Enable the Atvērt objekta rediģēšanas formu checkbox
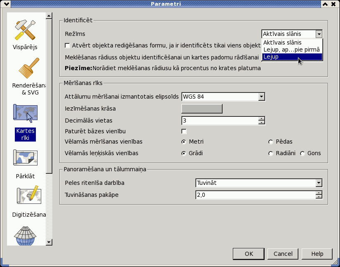This screenshot has height=267, width=340. click(x=68, y=45)
